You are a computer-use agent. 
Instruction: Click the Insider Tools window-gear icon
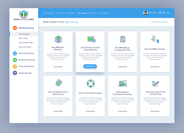click(x=92, y=40)
